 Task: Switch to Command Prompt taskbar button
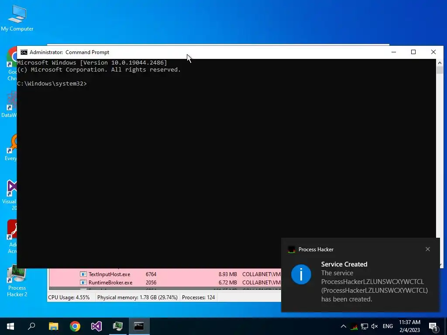(139, 326)
